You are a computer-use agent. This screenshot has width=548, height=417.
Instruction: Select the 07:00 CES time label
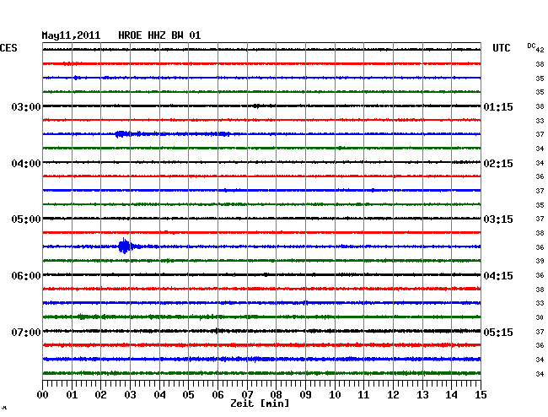pyautogui.click(x=26, y=332)
